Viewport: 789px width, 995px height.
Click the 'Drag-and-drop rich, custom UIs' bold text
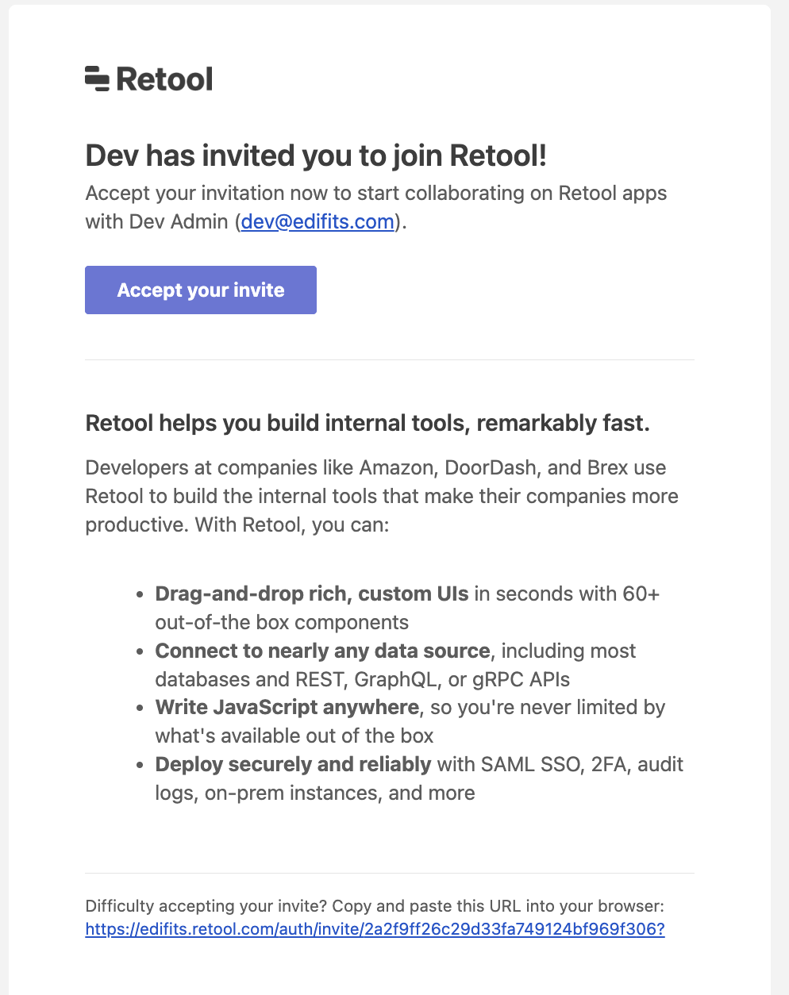point(312,594)
